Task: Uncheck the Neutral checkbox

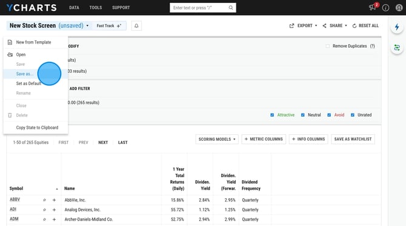Action: point(303,115)
